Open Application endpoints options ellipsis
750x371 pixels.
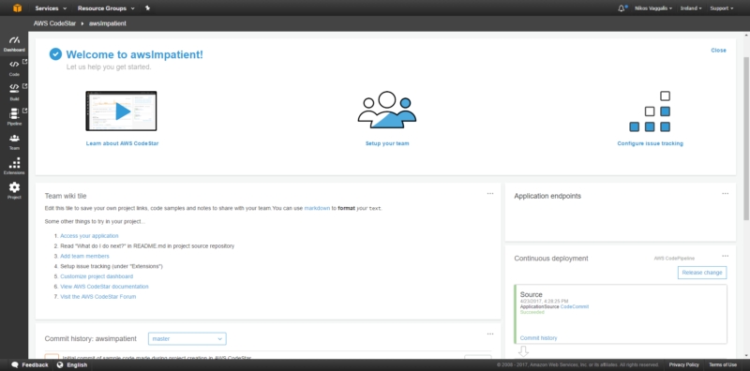click(725, 194)
